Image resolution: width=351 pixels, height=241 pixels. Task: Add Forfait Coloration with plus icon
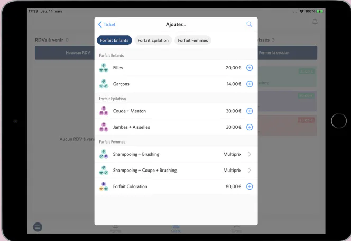[250, 186]
